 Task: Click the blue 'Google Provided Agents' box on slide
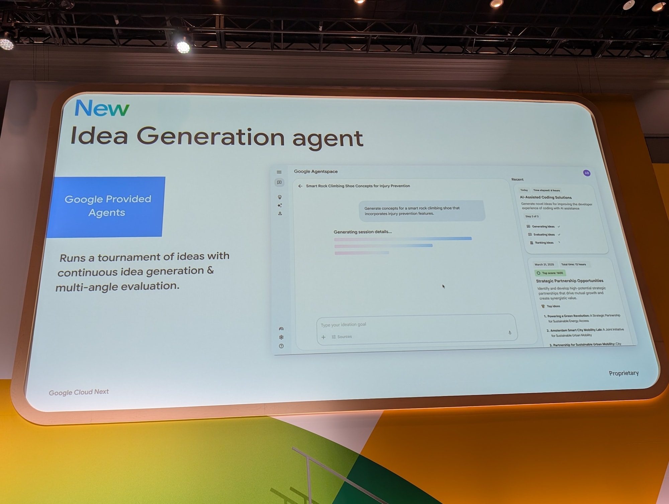point(106,206)
